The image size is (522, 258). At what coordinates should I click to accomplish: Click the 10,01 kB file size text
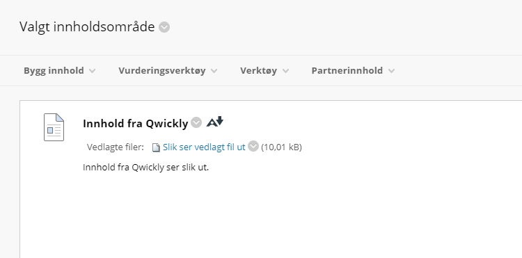(281, 147)
